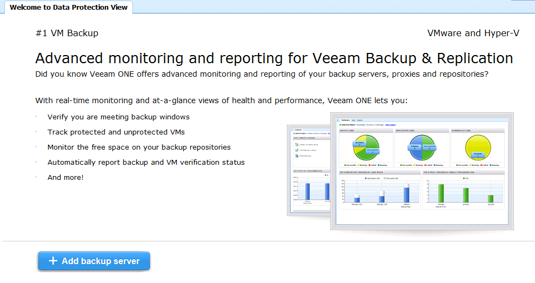The image size is (535, 283).
Task: Click the Replication Jobs blue-green pie chart
Action: (422, 147)
